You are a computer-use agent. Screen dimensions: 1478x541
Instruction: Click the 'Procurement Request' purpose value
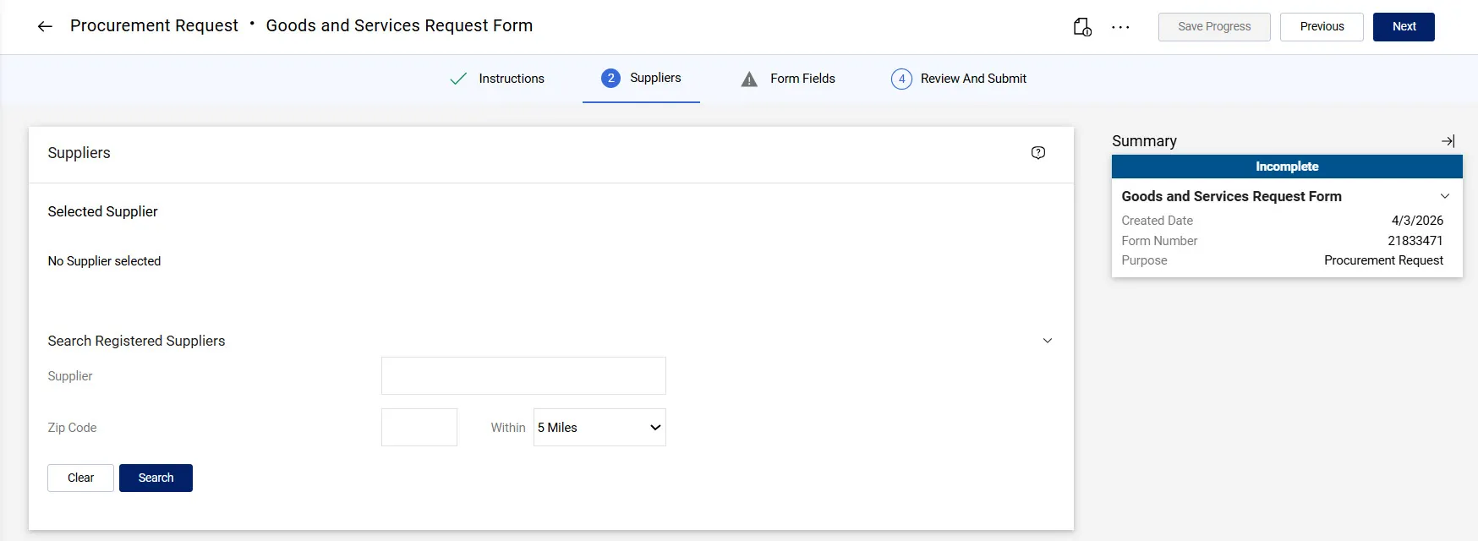pyautogui.click(x=1383, y=260)
